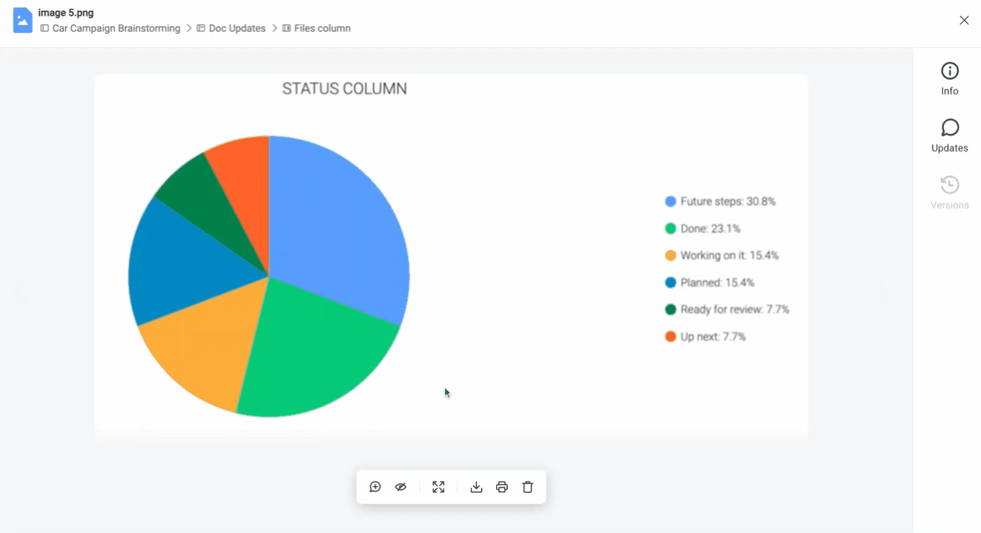981x533 pixels.
Task: Click 'Future steps: 30.8%' legend text
Action: [x=728, y=202]
